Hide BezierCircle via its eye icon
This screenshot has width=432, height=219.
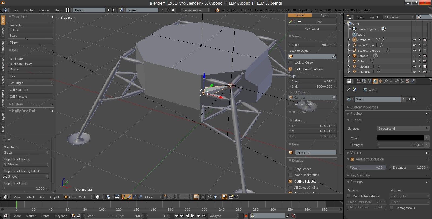point(414,45)
